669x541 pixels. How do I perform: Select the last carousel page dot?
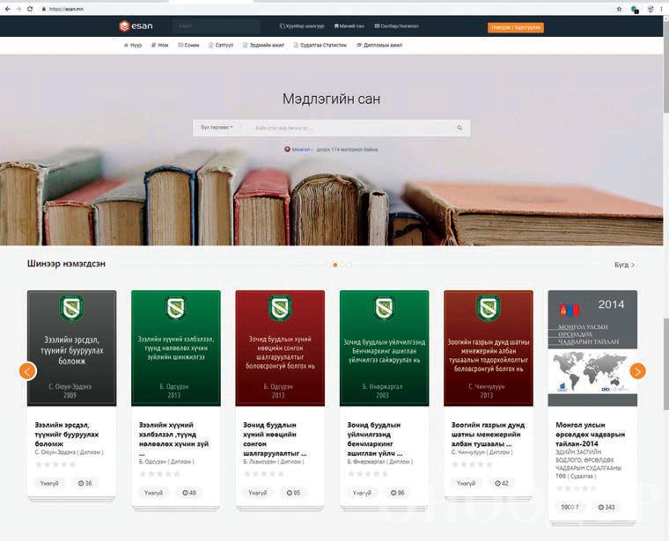pos(349,264)
